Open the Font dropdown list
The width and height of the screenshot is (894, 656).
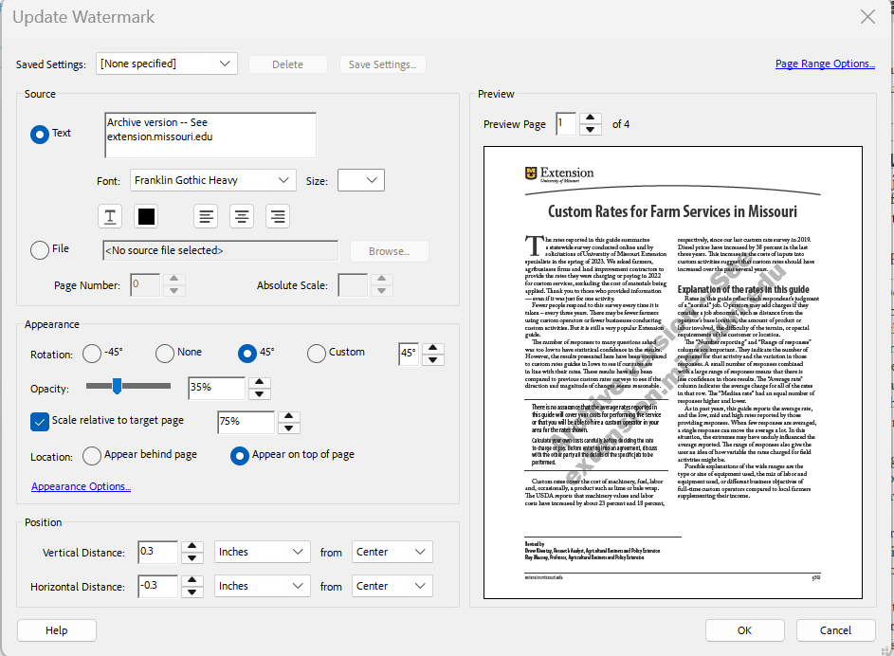pyautogui.click(x=213, y=180)
